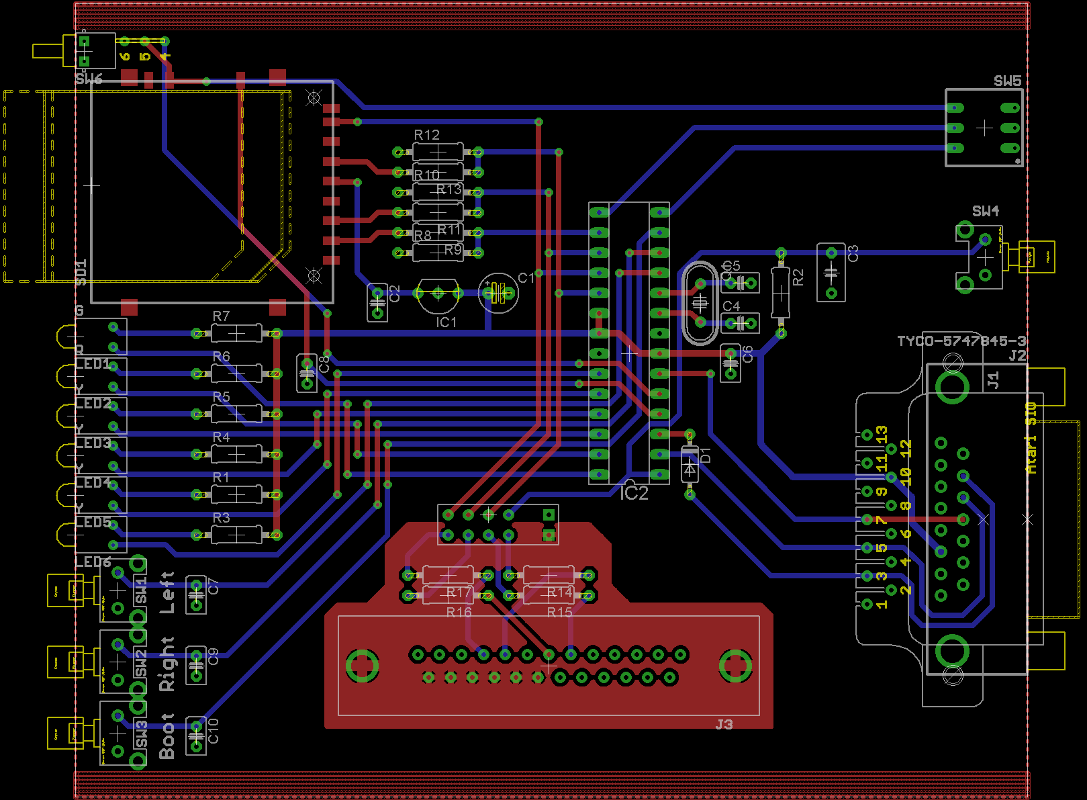Select the IC2 chip label
This screenshot has width=1087, height=800.
[634, 494]
